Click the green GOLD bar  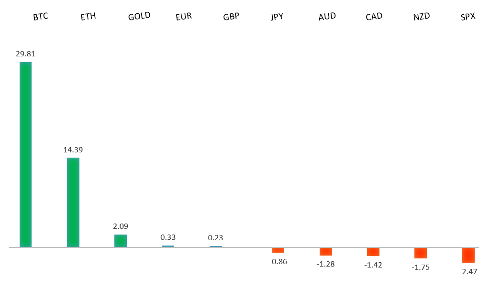click(x=121, y=241)
